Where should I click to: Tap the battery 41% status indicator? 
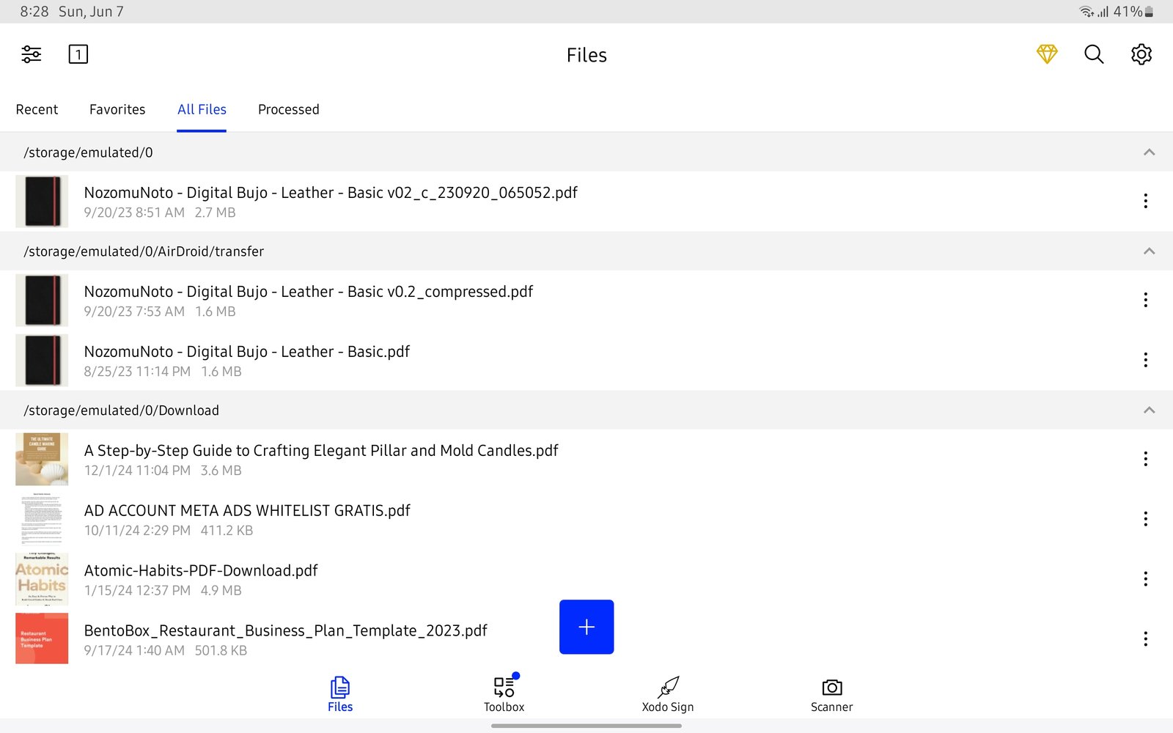coord(1133,12)
